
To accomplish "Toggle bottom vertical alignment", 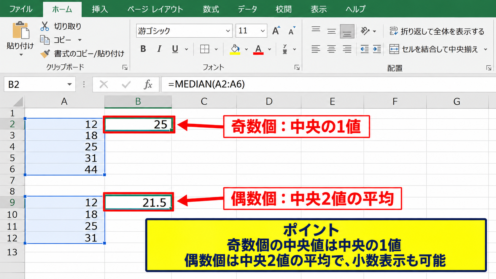I will pos(347,31).
